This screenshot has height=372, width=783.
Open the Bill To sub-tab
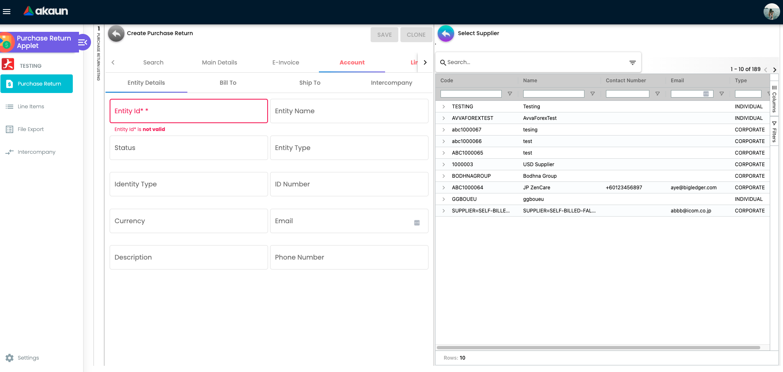point(228,83)
